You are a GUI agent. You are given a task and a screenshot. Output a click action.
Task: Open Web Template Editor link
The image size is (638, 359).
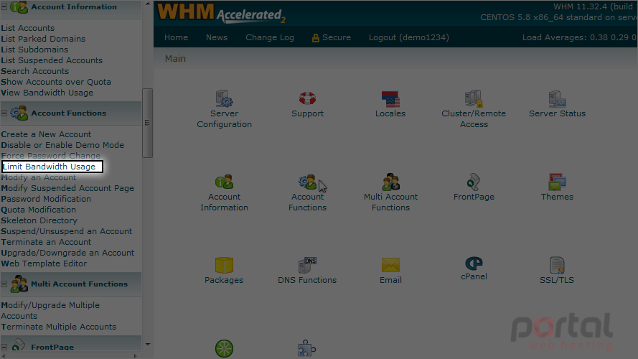(44, 264)
